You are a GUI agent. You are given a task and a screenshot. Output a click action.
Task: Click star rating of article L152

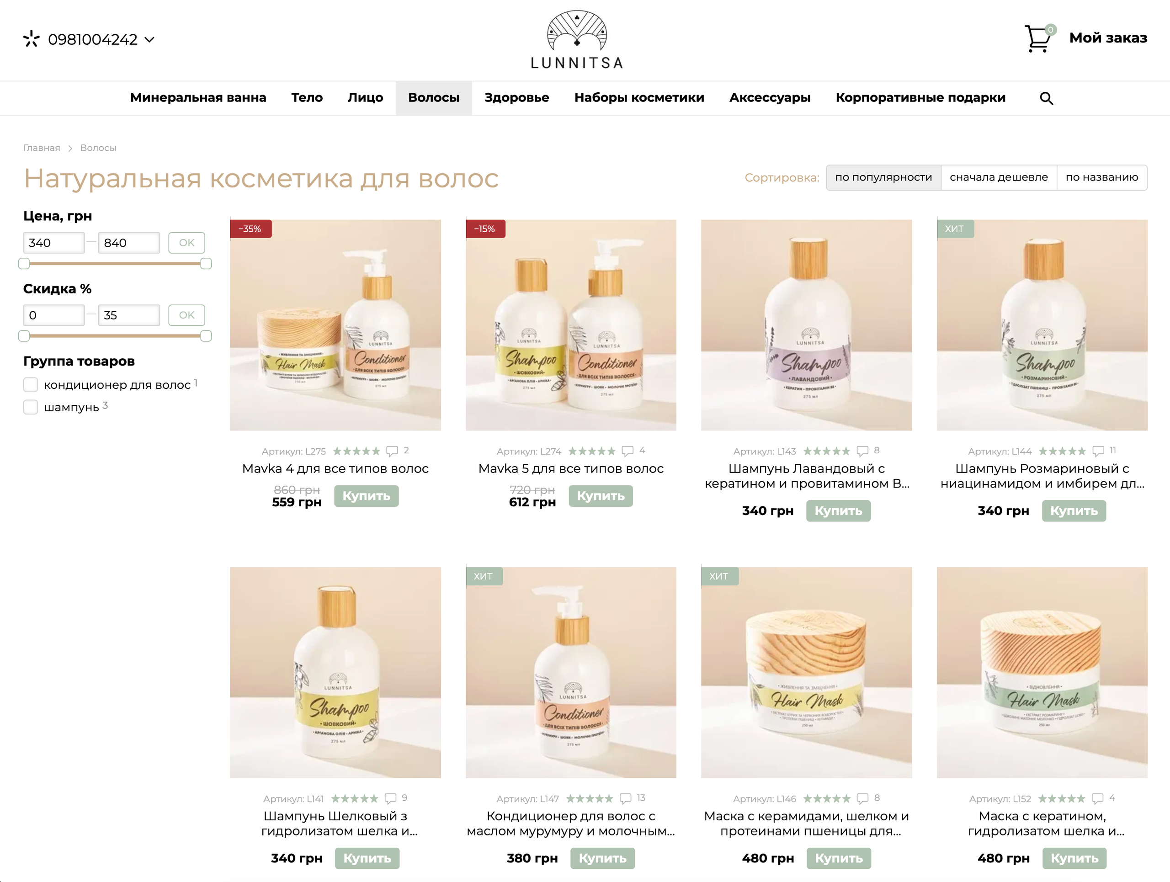1062,798
